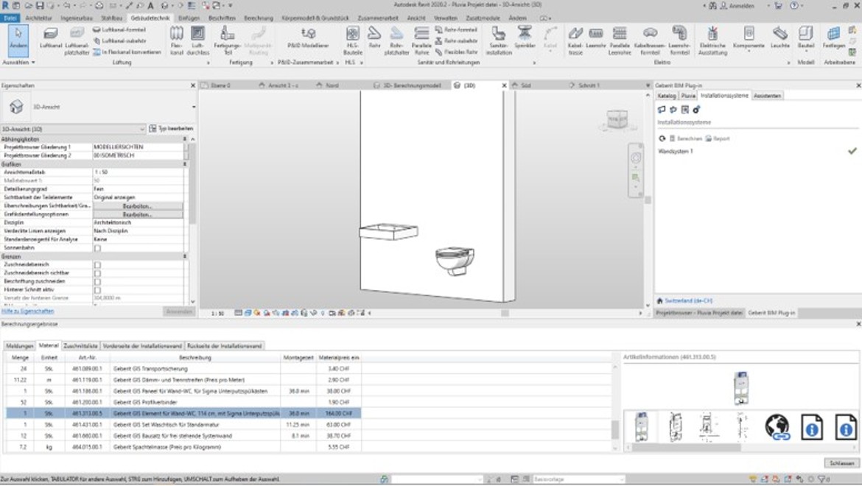Image resolution: width=862 pixels, height=486 pixels.
Task: Open the Assistenten plug-in tab
Action: pos(768,96)
